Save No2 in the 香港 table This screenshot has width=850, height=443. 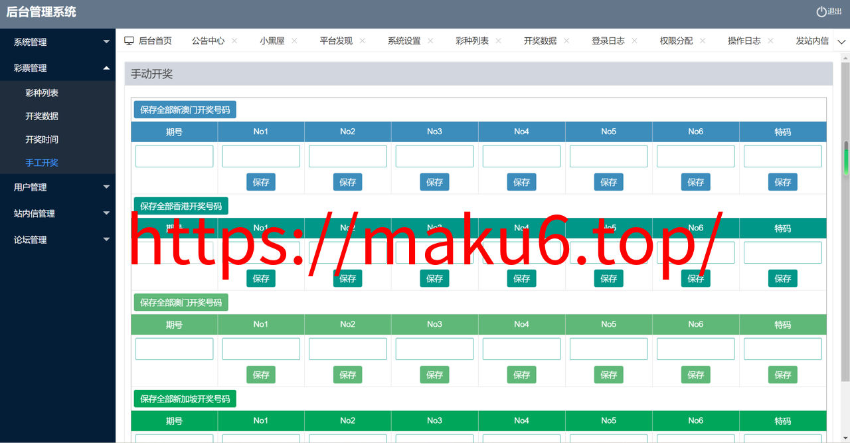pos(348,278)
